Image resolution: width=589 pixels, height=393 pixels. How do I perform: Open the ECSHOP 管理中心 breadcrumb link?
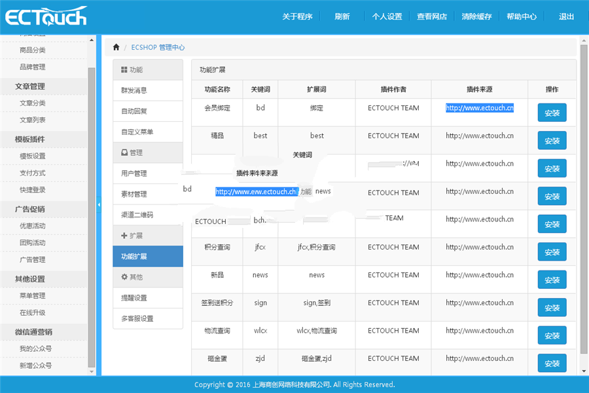[x=158, y=47]
